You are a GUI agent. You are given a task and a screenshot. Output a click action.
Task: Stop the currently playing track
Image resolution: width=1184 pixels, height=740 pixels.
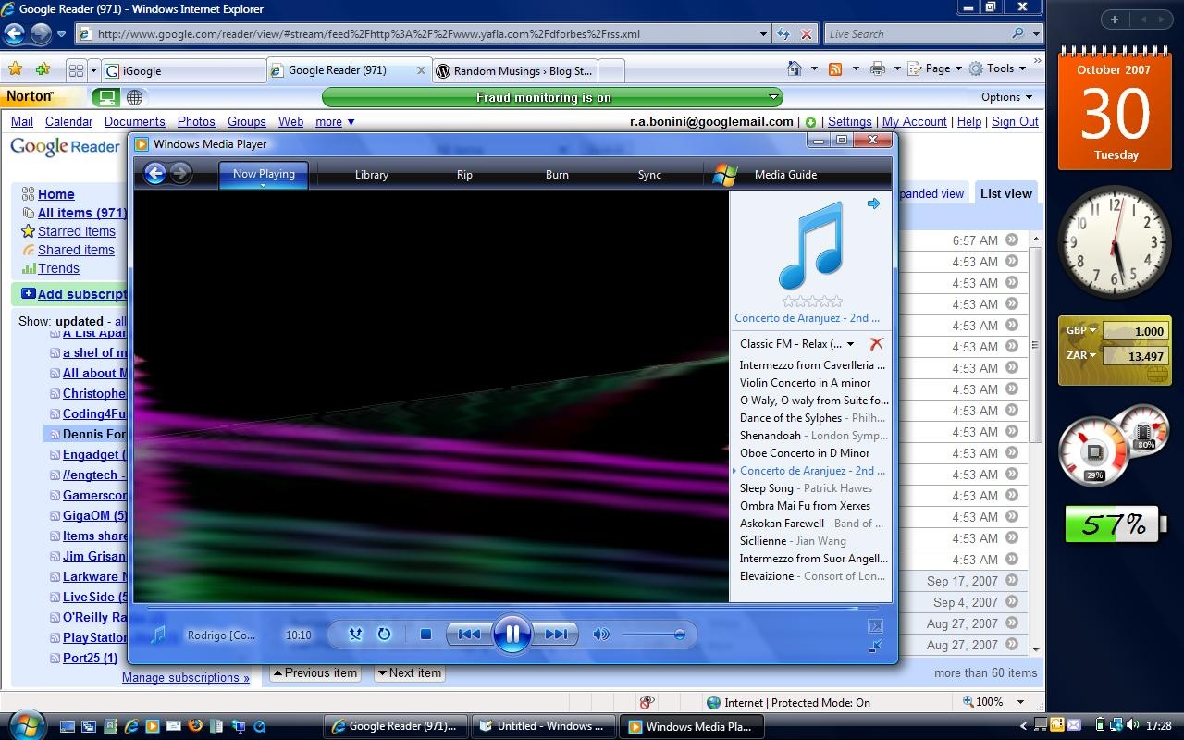click(425, 634)
